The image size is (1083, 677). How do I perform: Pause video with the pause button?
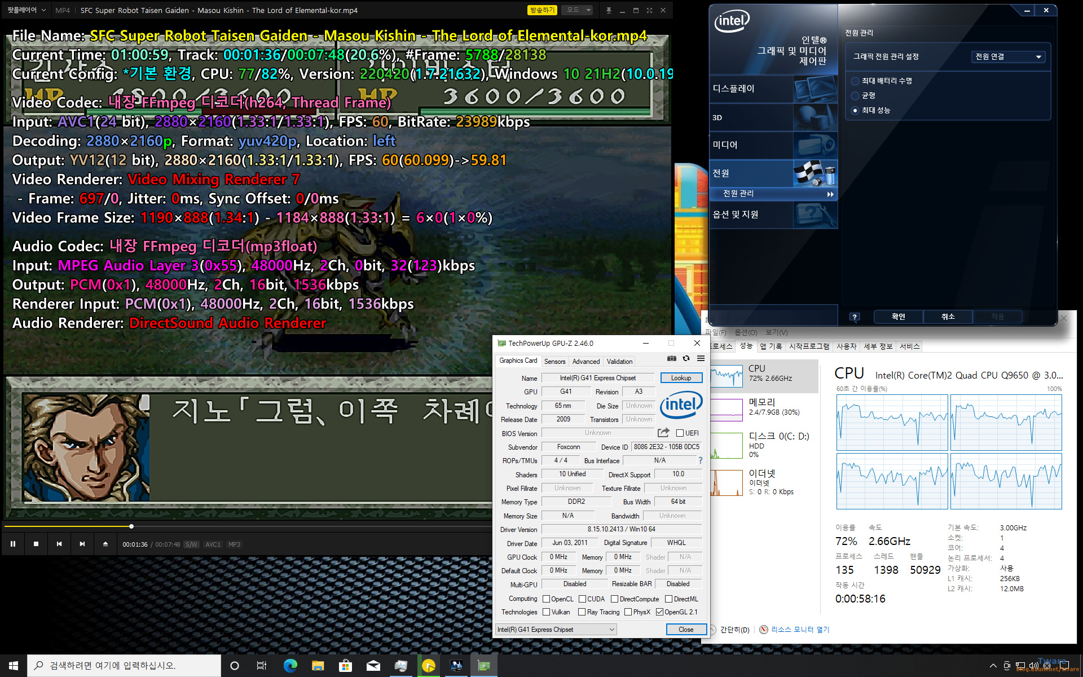(x=13, y=544)
